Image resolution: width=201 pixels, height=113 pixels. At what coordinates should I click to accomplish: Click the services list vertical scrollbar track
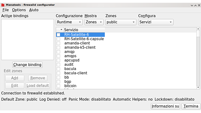click(x=198, y=61)
